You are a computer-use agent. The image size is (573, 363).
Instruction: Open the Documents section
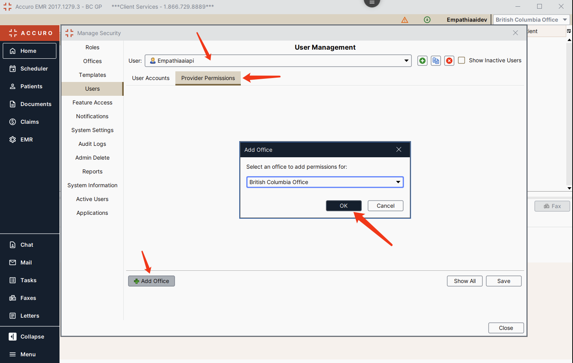[x=30, y=104]
